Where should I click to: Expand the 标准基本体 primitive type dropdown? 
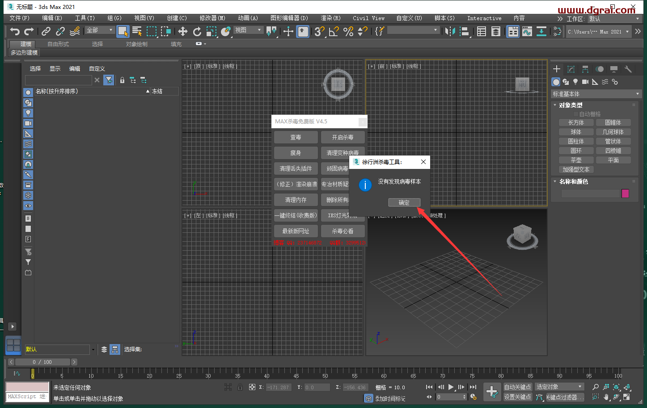[x=596, y=94]
